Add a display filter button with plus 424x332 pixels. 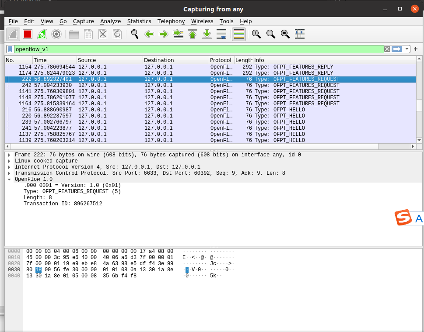pyautogui.click(x=416, y=49)
